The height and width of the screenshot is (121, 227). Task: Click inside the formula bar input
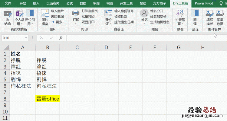tap(147, 38)
